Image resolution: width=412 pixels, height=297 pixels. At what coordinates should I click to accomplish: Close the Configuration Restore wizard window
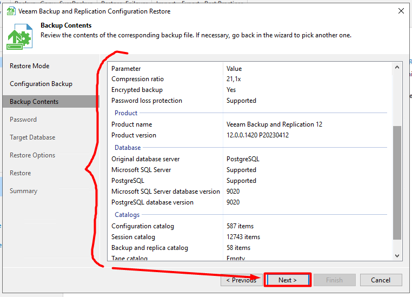coord(401,11)
